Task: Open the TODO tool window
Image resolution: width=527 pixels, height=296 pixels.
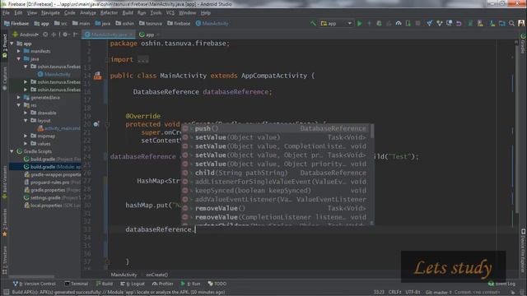Action: pyautogui.click(x=217, y=284)
